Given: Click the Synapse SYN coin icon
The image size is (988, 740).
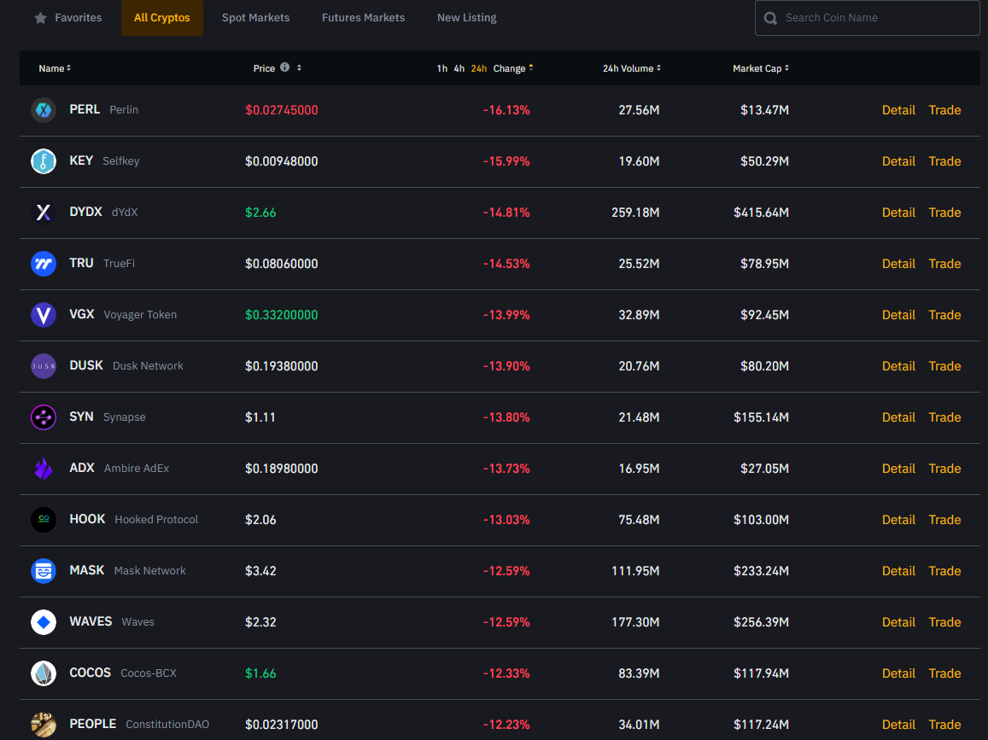Looking at the screenshot, I should (x=44, y=417).
